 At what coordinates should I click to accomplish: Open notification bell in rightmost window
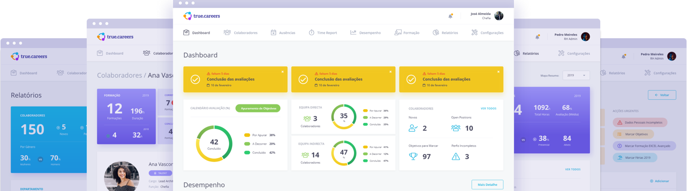[x=624, y=56]
